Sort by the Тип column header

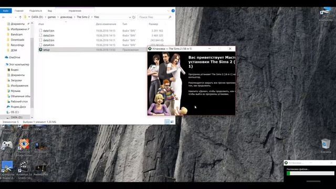(125, 24)
